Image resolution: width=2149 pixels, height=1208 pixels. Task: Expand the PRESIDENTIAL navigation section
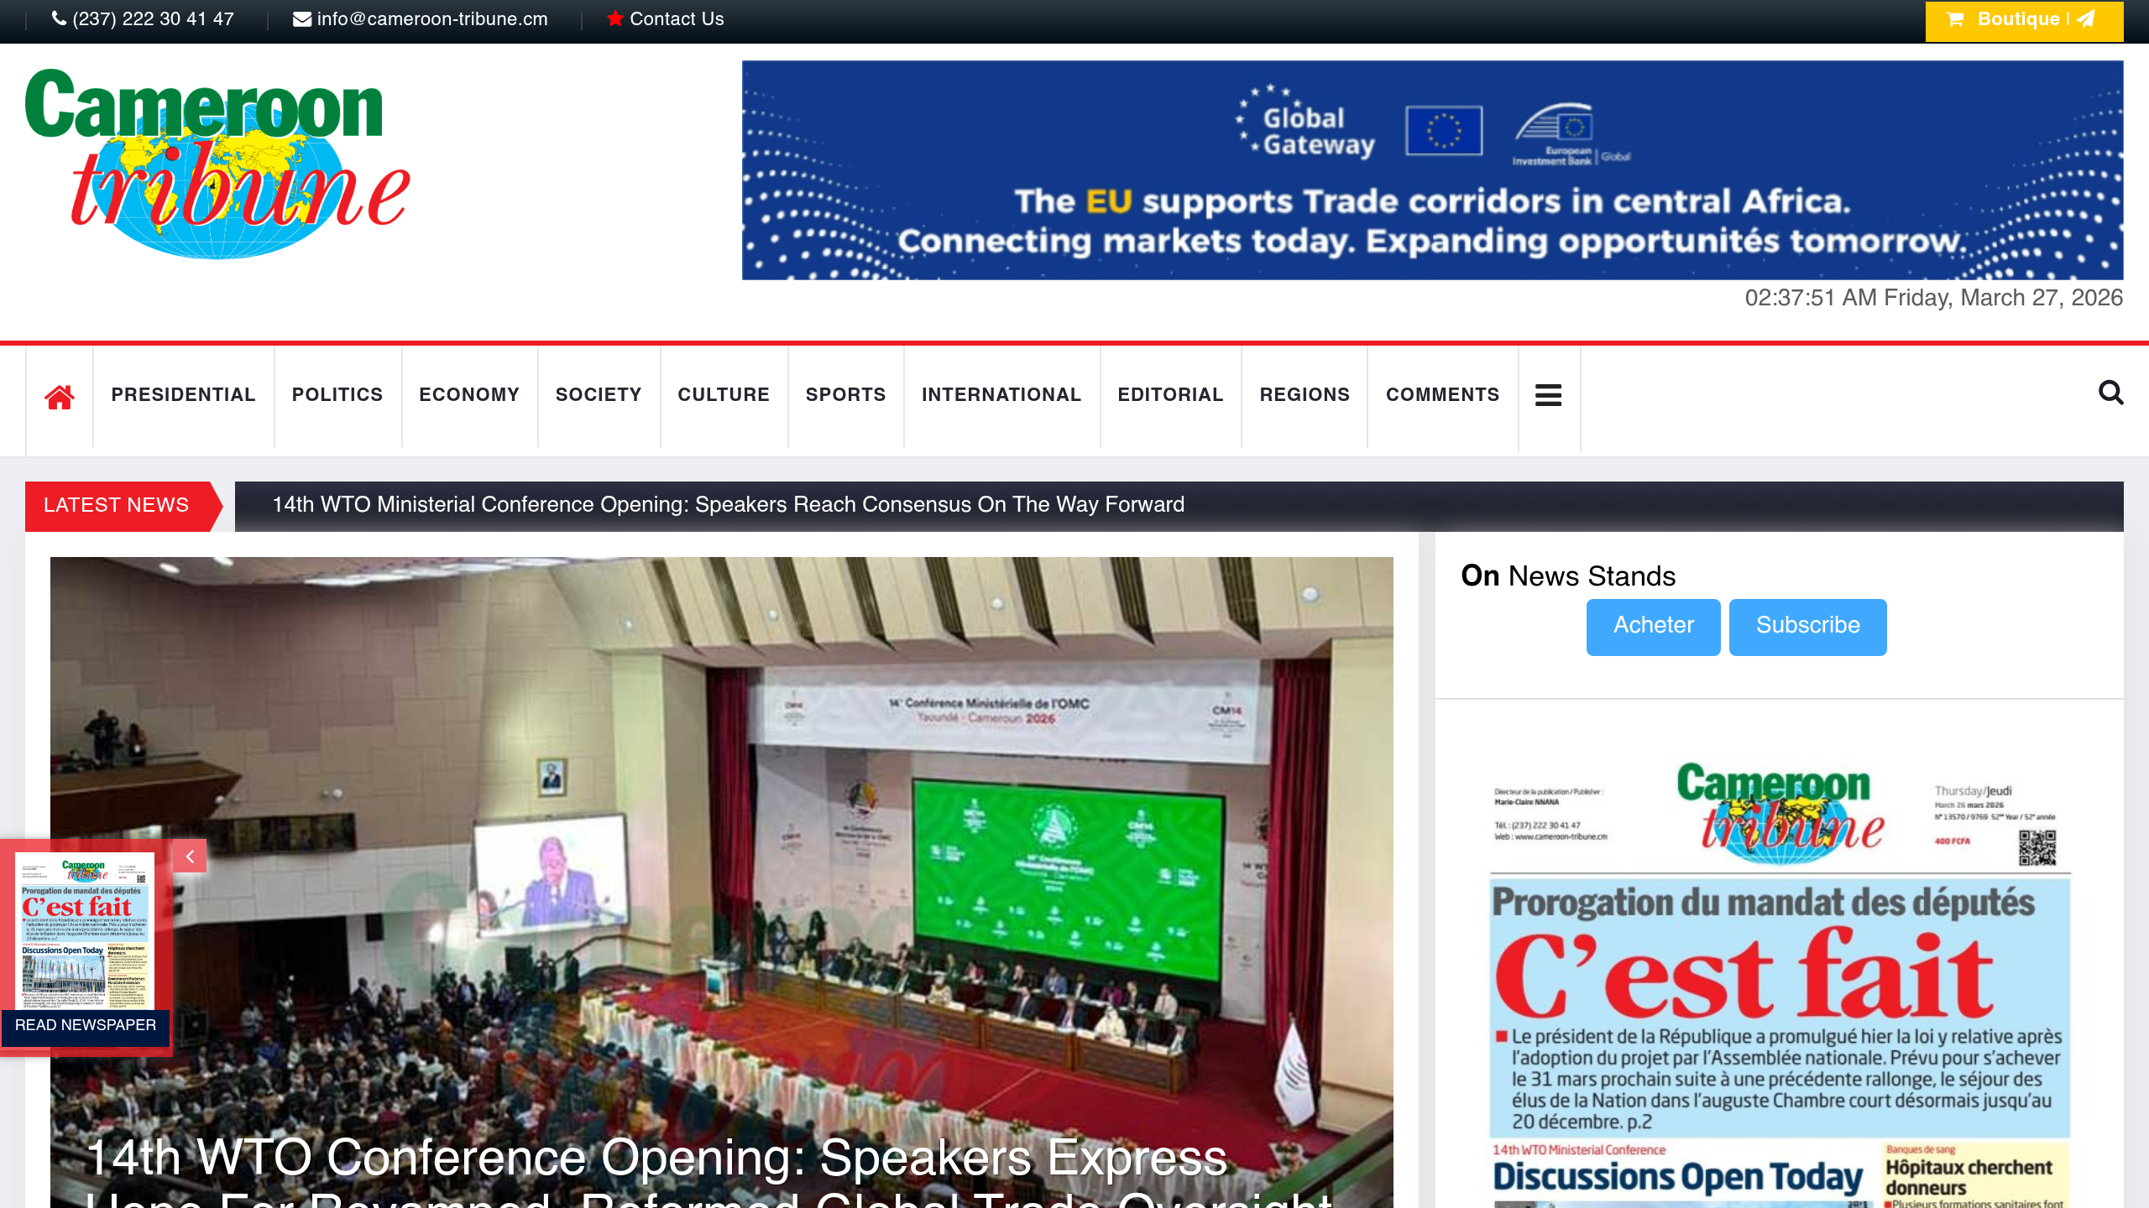tap(183, 395)
